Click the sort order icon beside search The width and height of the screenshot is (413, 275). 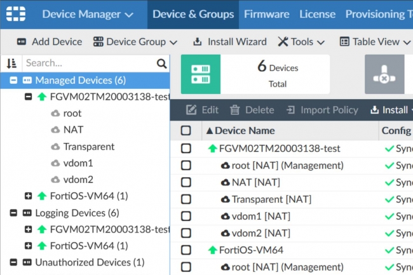tap(11, 64)
